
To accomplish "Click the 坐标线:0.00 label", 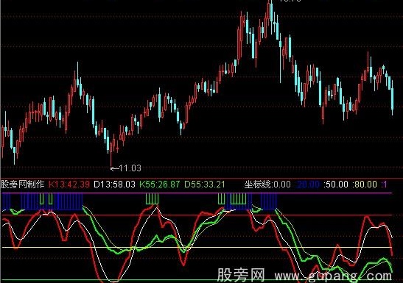I will coord(267,185).
